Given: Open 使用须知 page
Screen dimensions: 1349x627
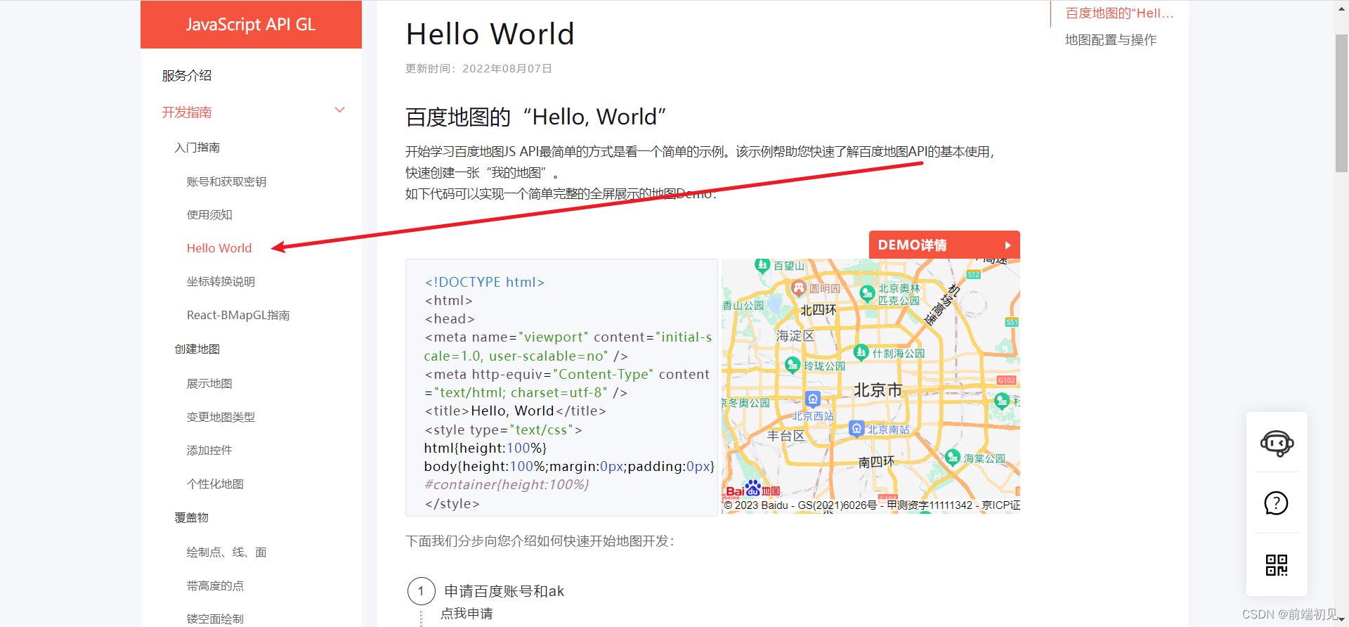Looking at the screenshot, I should (x=209, y=214).
